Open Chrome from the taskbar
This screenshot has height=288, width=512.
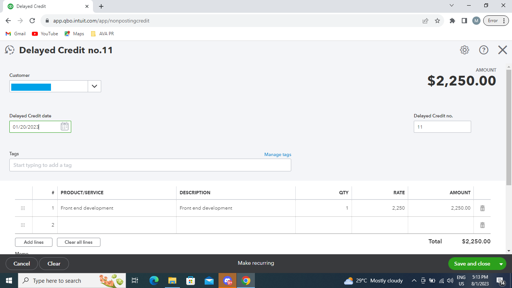point(246,280)
